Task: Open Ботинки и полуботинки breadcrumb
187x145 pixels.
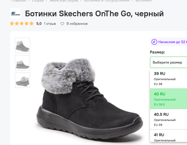Action: [107, 1]
